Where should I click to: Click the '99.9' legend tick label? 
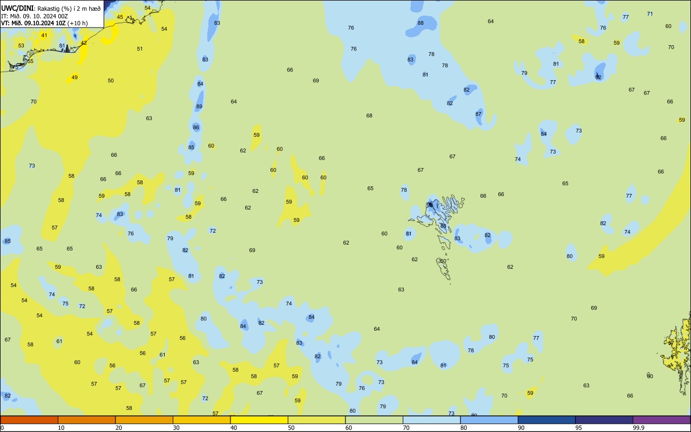[x=638, y=428]
